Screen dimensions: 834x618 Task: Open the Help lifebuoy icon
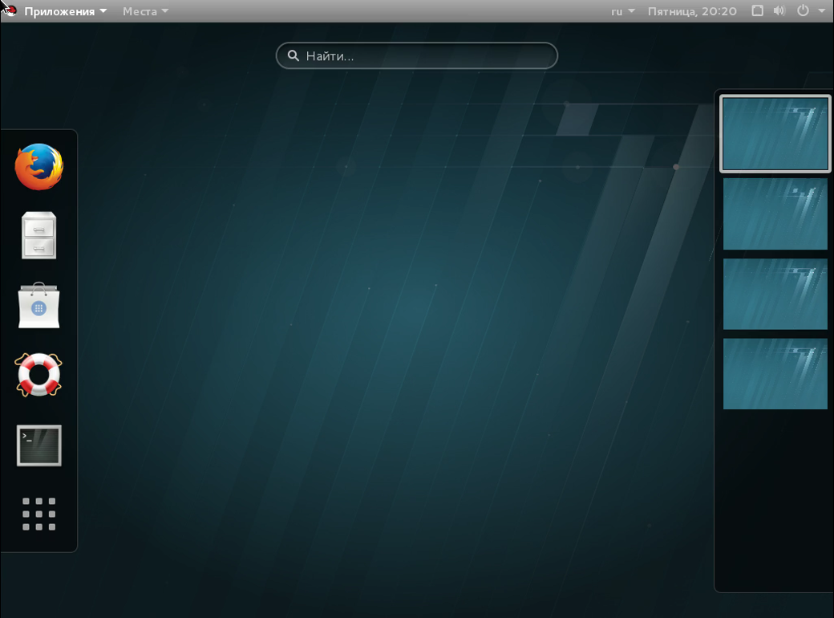38,375
